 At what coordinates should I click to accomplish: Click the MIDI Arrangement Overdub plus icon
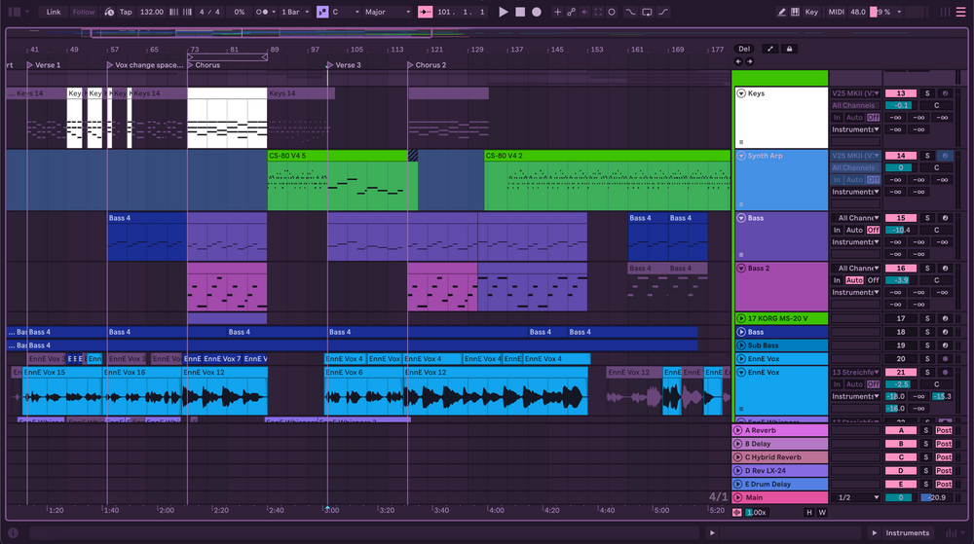pyautogui.click(x=557, y=12)
